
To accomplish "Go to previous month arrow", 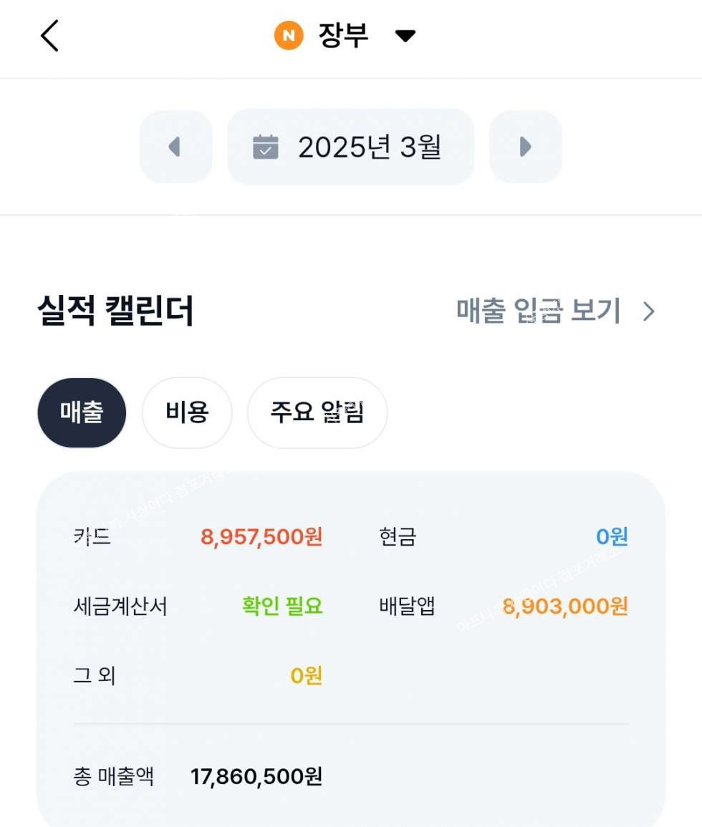I will pos(175,147).
